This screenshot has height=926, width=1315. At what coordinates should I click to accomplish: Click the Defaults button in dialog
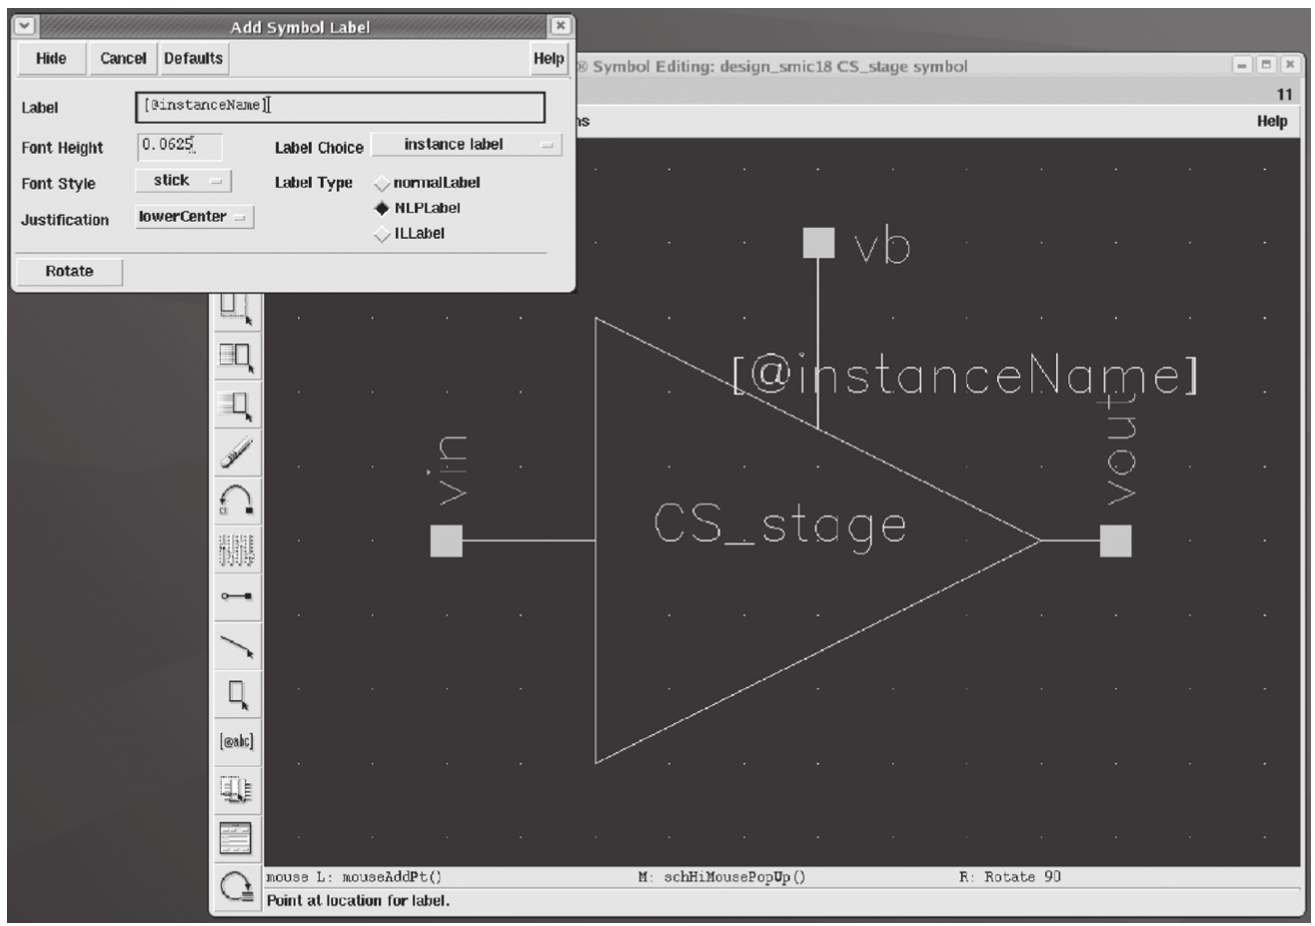(x=194, y=59)
